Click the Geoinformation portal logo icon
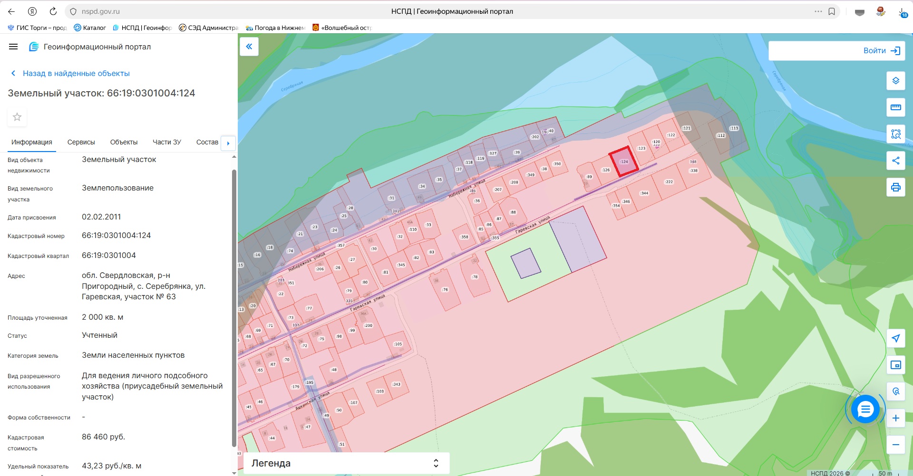The width and height of the screenshot is (913, 476). 34,47
